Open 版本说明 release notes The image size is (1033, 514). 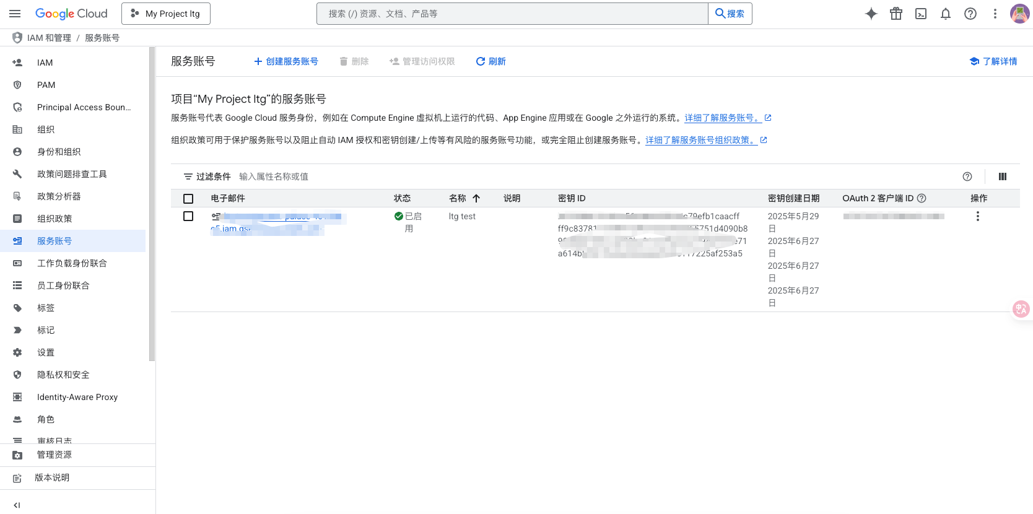pos(77,478)
